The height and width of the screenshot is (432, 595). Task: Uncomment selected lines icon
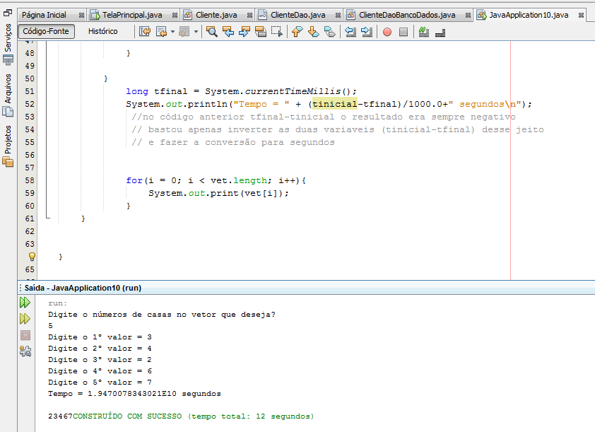(440, 33)
